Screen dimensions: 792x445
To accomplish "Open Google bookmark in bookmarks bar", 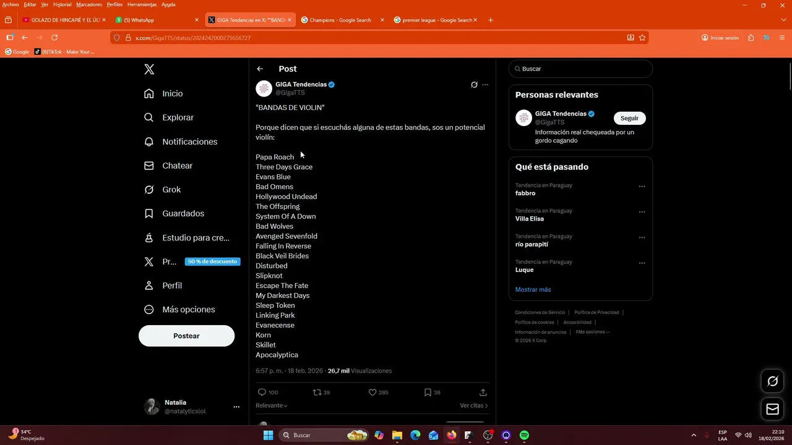I will point(17,52).
